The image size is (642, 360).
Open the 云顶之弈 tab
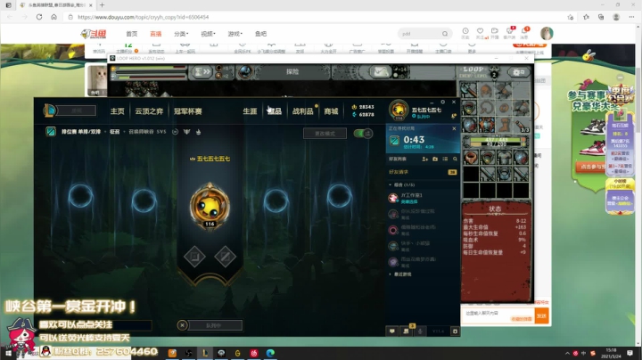pyautogui.click(x=149, y=111)
